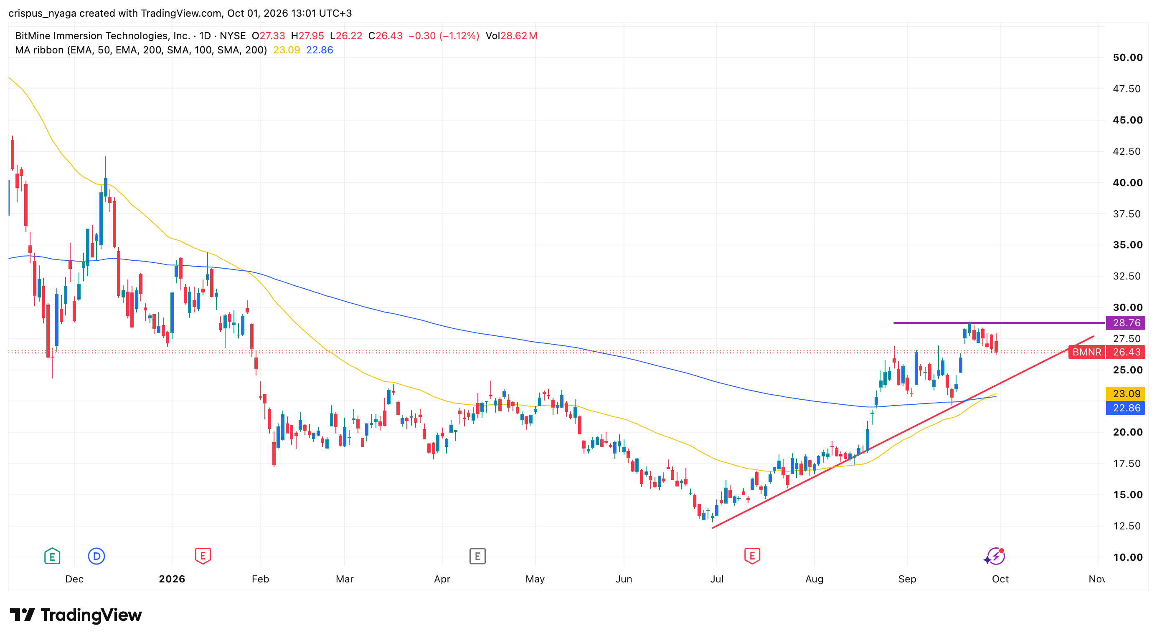Click the 30.00 price axis label
Image resolution: width=1157 pixels, height=640 pixels.
pos(1127,307)
